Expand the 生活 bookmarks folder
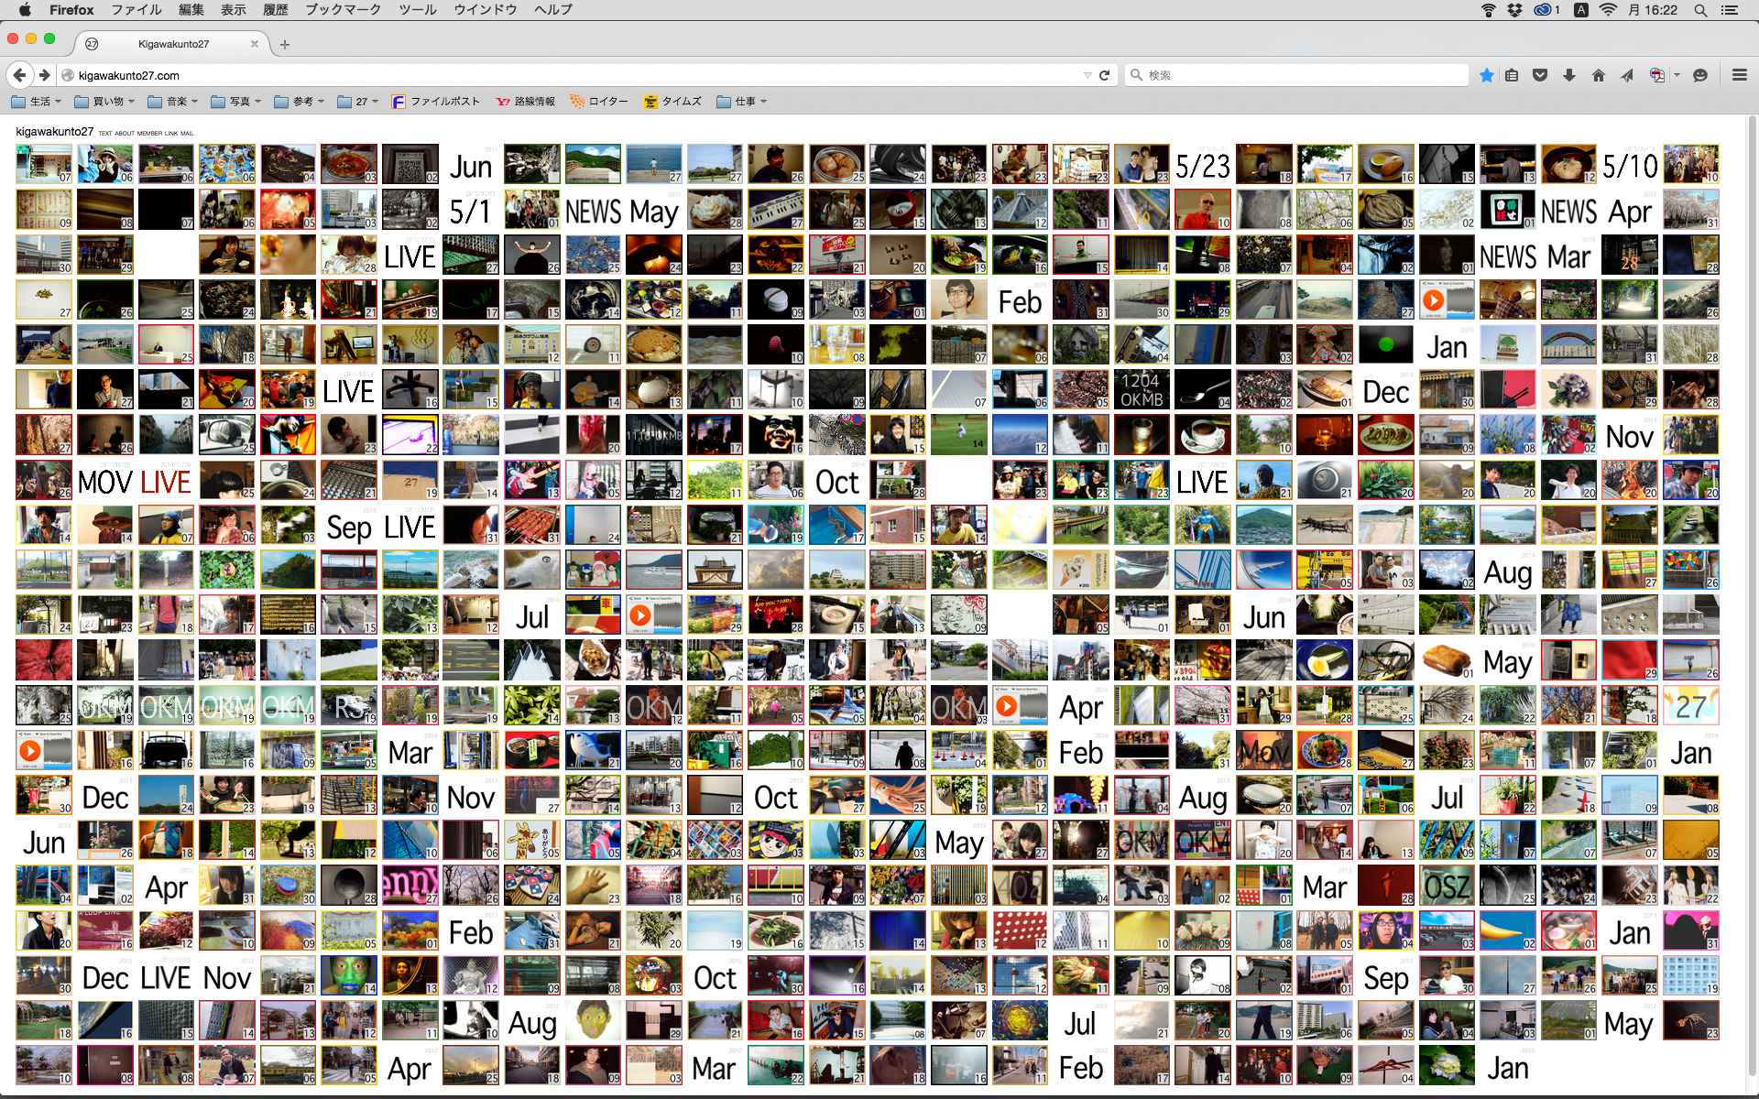1759x1099 pixels. tap(37, 102)
